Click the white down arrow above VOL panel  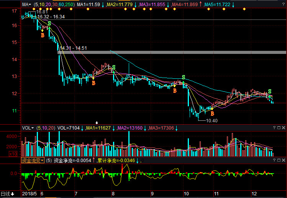tap(97, 123)
